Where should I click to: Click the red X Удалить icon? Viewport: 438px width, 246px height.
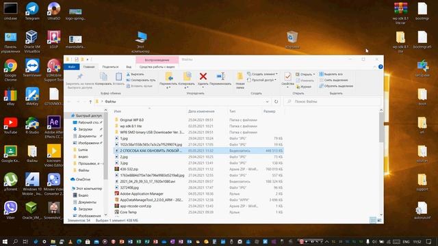(203, 76)
